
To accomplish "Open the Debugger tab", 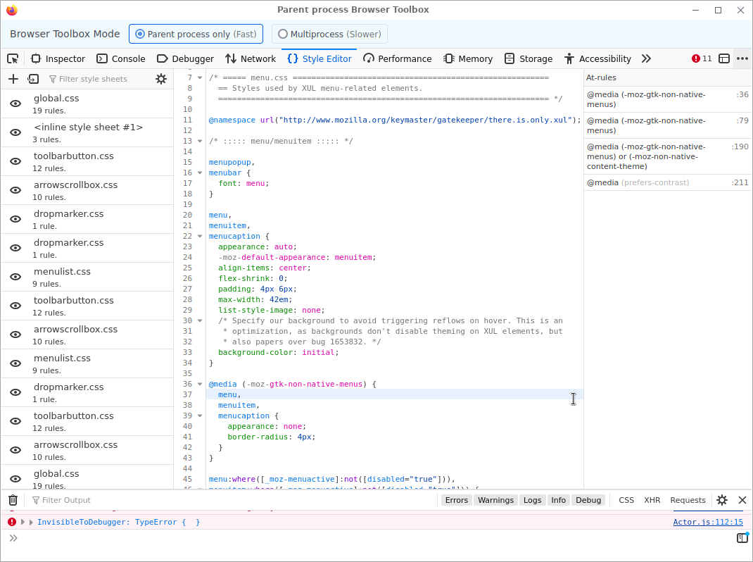I will (x=185, y=58).
